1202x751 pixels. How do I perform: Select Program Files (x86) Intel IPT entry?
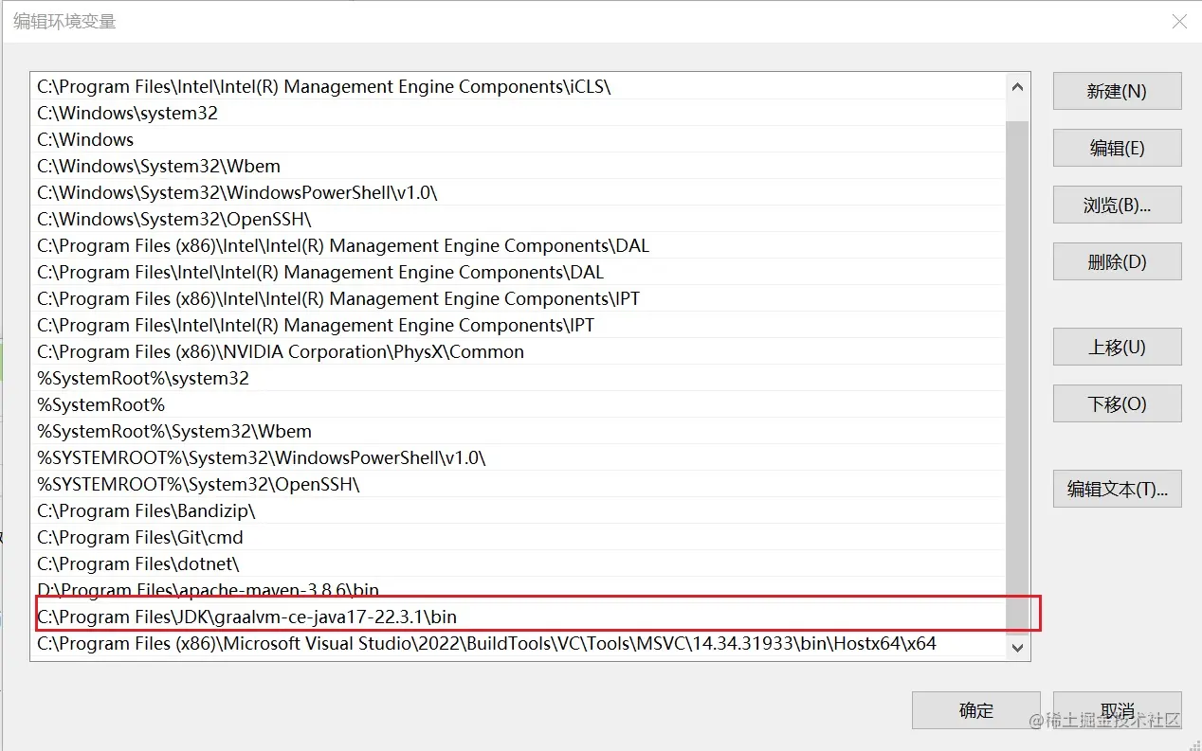[x=519, y=298]
